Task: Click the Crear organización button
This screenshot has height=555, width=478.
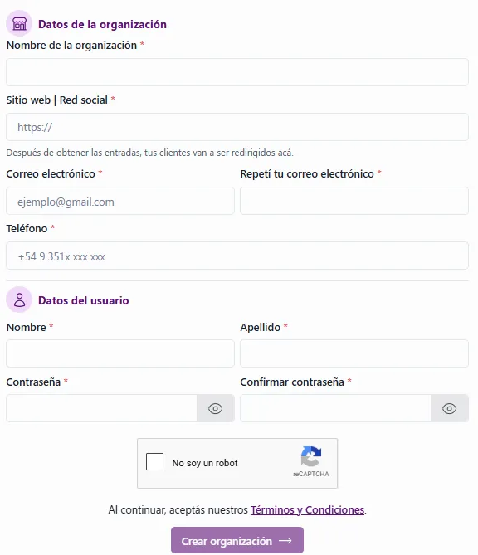Action: pos(237,540)
